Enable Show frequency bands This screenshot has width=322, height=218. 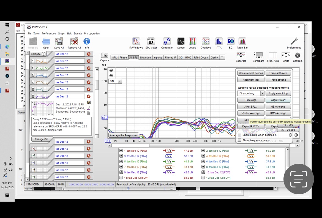click(x=239, y=140)
